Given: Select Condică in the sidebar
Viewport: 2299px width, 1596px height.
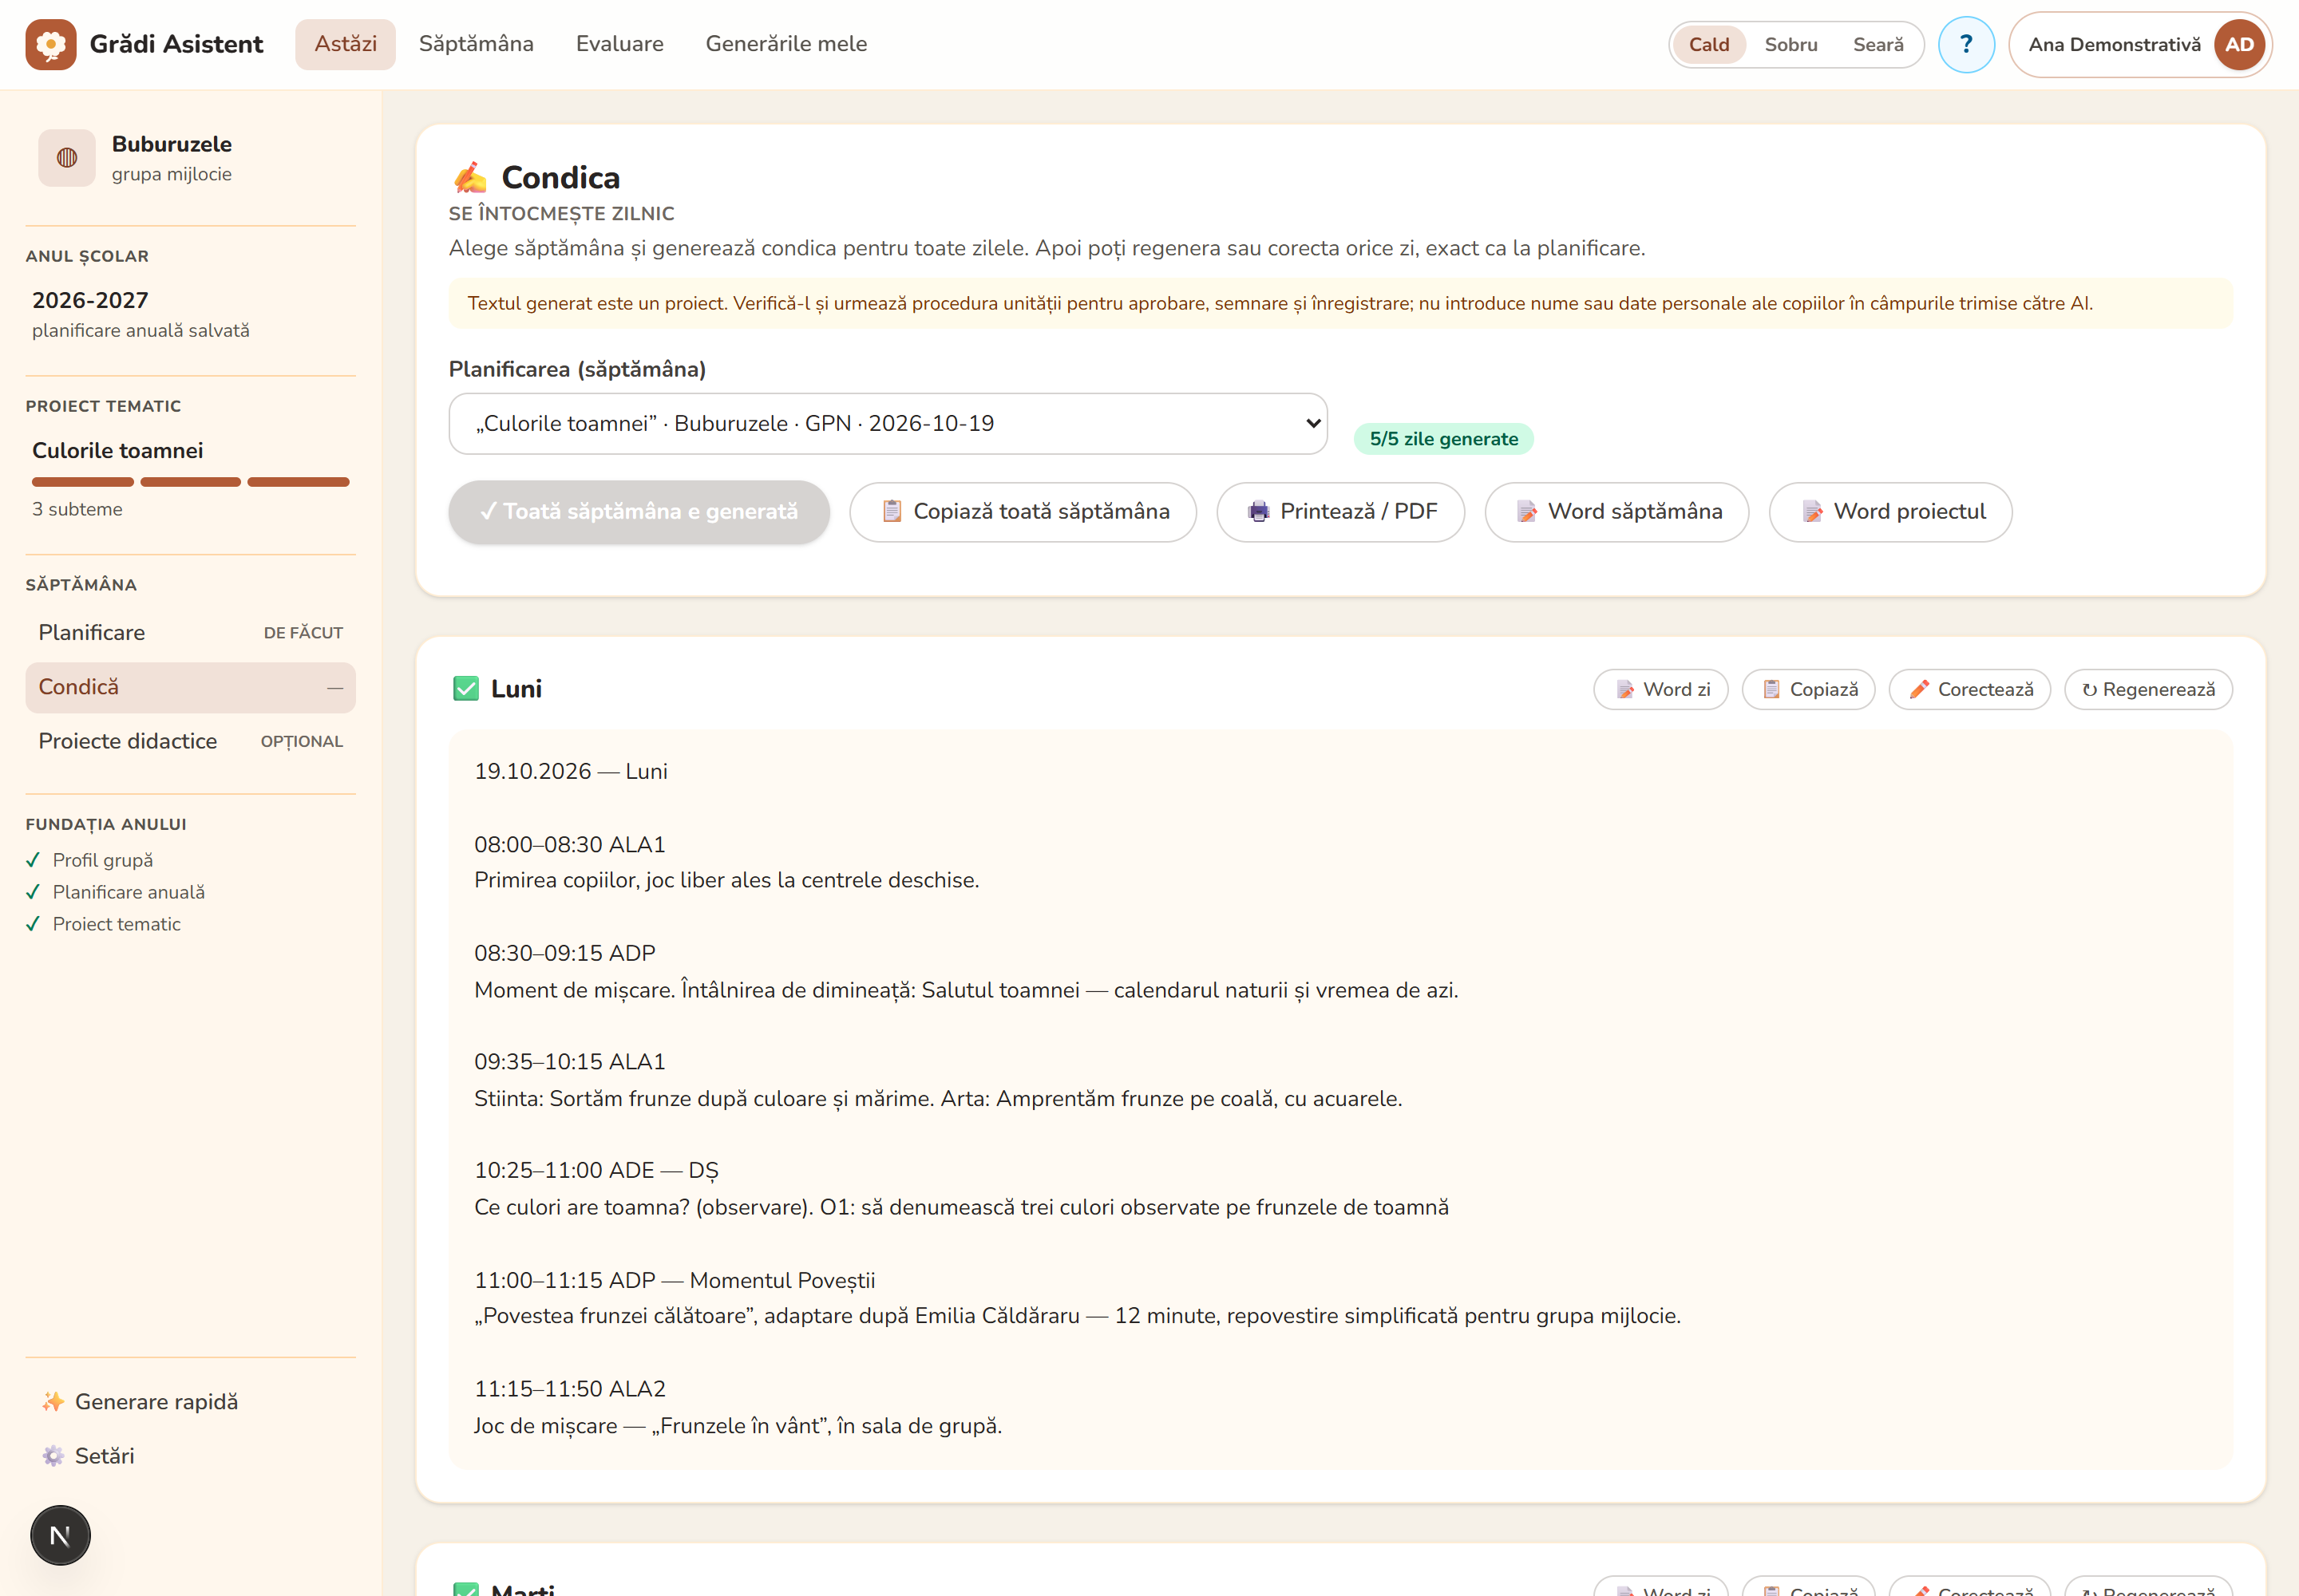Looking at the screenshot, I should (x=190, y=688).
